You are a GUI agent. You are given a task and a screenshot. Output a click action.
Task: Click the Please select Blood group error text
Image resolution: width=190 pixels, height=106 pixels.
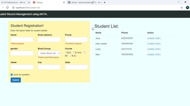48,57
